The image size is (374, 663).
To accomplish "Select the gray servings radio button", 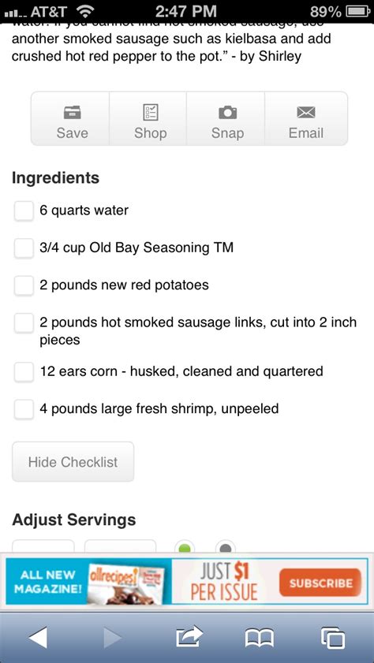I will [226, 547].
